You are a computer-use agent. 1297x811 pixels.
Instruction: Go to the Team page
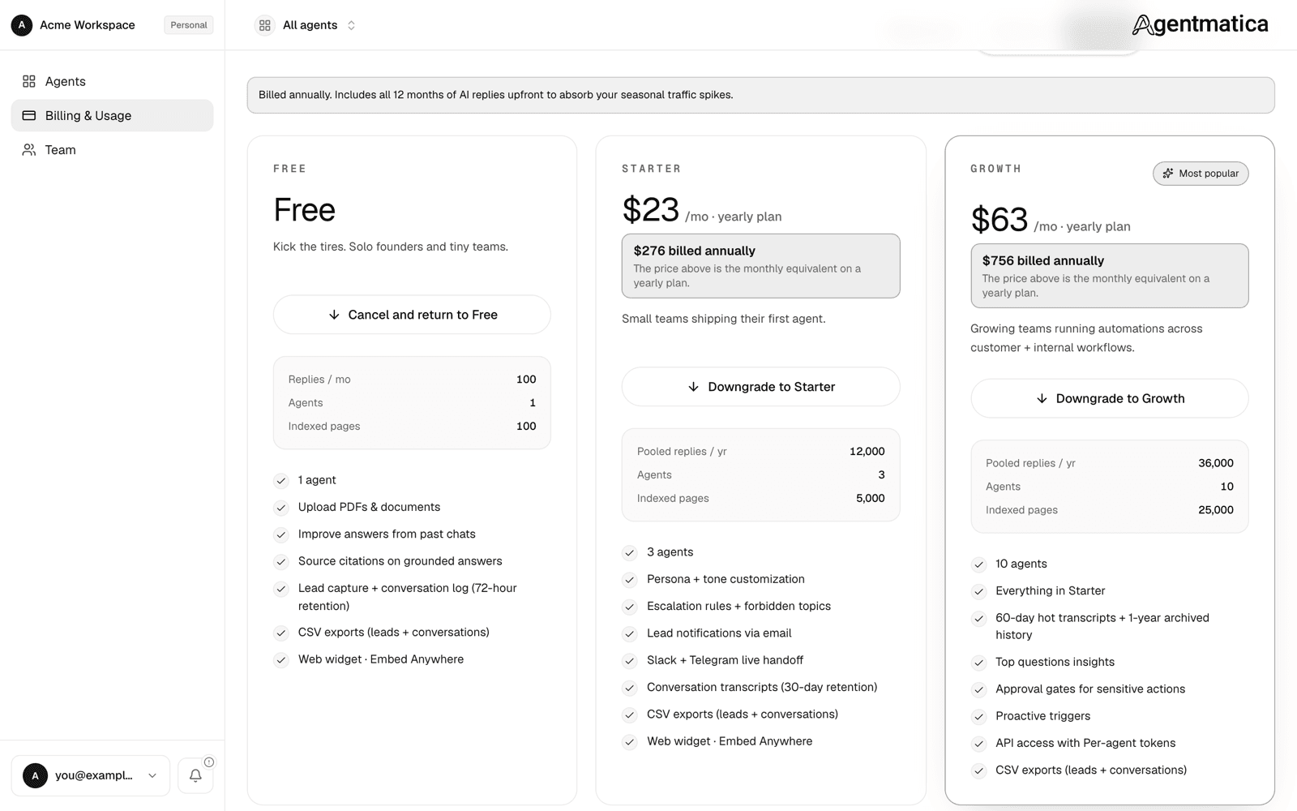coord(112,150)
